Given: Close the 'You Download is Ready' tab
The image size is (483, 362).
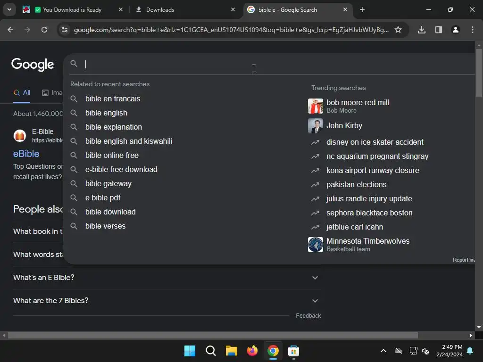Looking at the screenshot, I should coord(121,9).
